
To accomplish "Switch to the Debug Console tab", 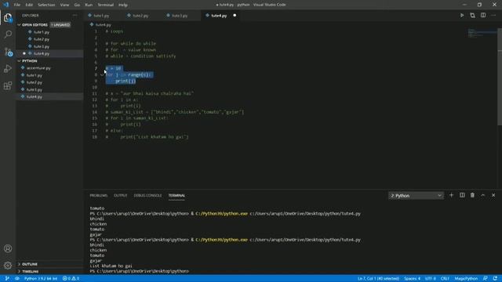I will 147,195.
